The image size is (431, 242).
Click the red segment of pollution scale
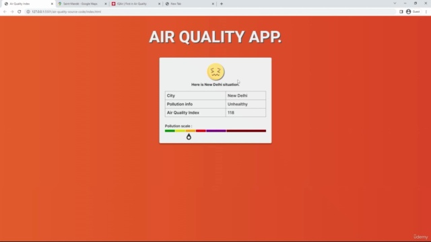[x=201, y=131]
